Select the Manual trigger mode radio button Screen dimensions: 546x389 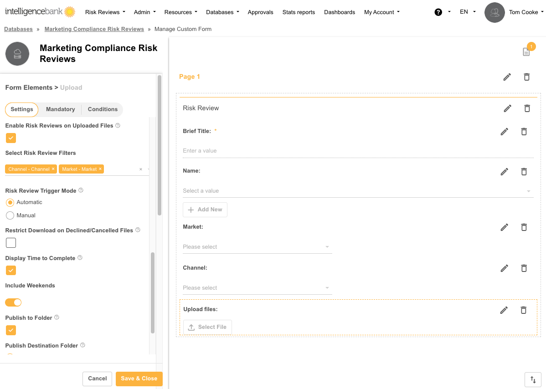[10, 215]
